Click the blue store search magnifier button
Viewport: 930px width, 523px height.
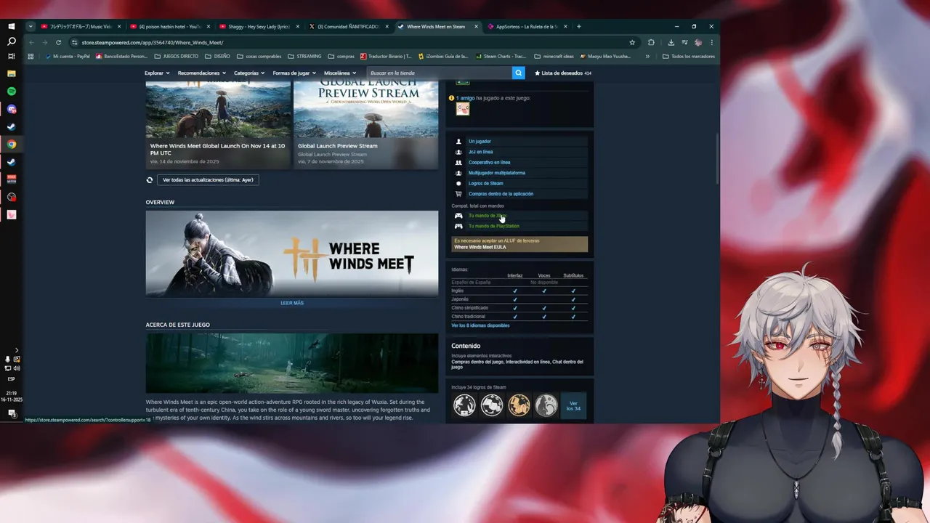[518, 73]
